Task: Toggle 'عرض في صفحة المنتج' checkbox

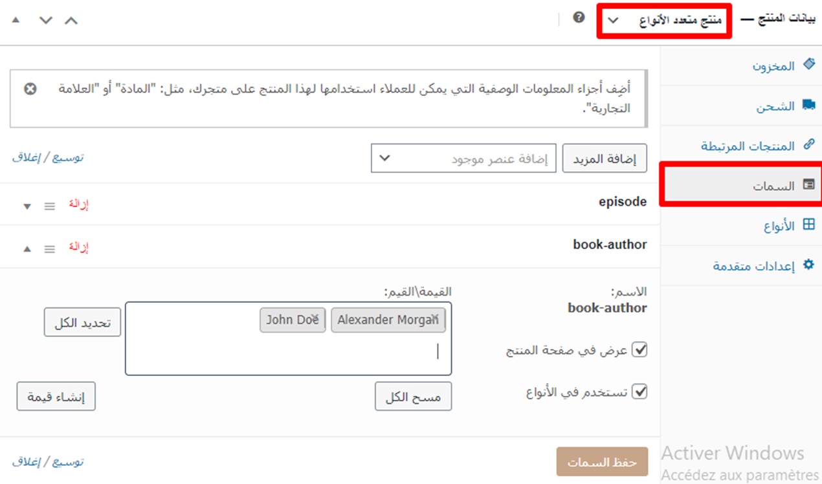Action: (x=639, y=350)
